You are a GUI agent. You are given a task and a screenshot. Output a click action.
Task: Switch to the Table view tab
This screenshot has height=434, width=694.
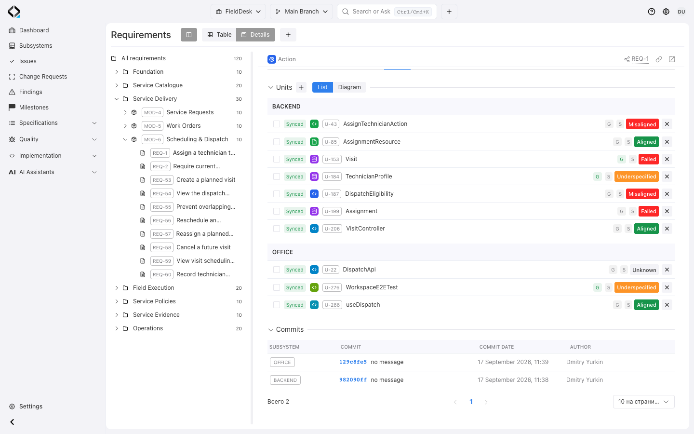pyautogui.click(x=219, y=35)
